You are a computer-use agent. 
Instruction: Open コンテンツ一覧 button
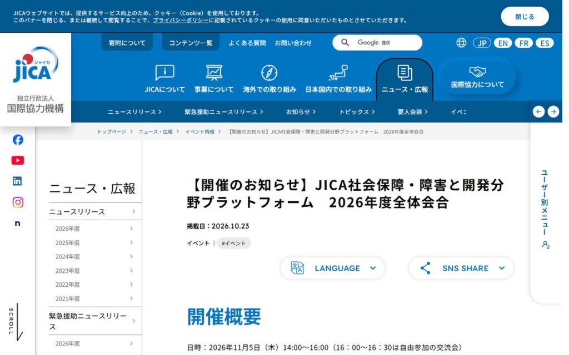point(191,43)
